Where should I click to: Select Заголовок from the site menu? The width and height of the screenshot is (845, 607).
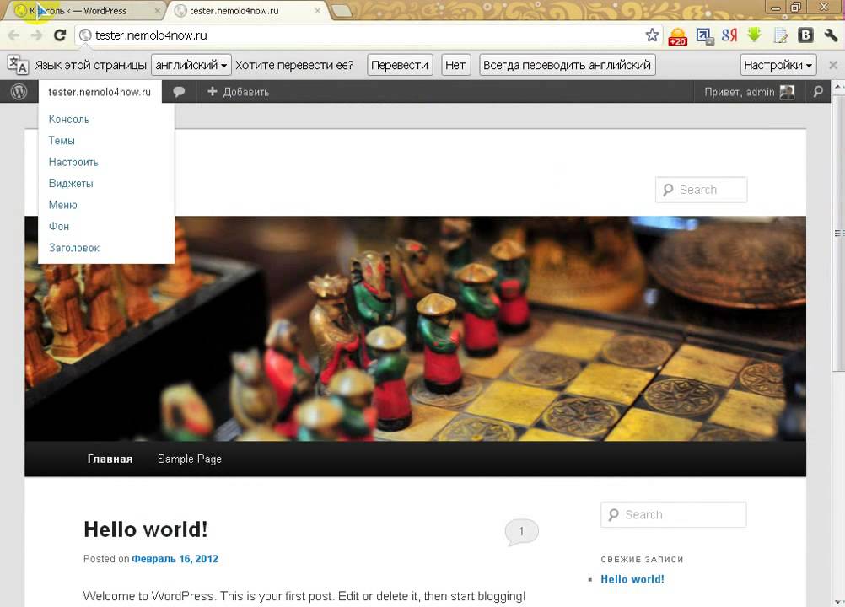[74, 249]
